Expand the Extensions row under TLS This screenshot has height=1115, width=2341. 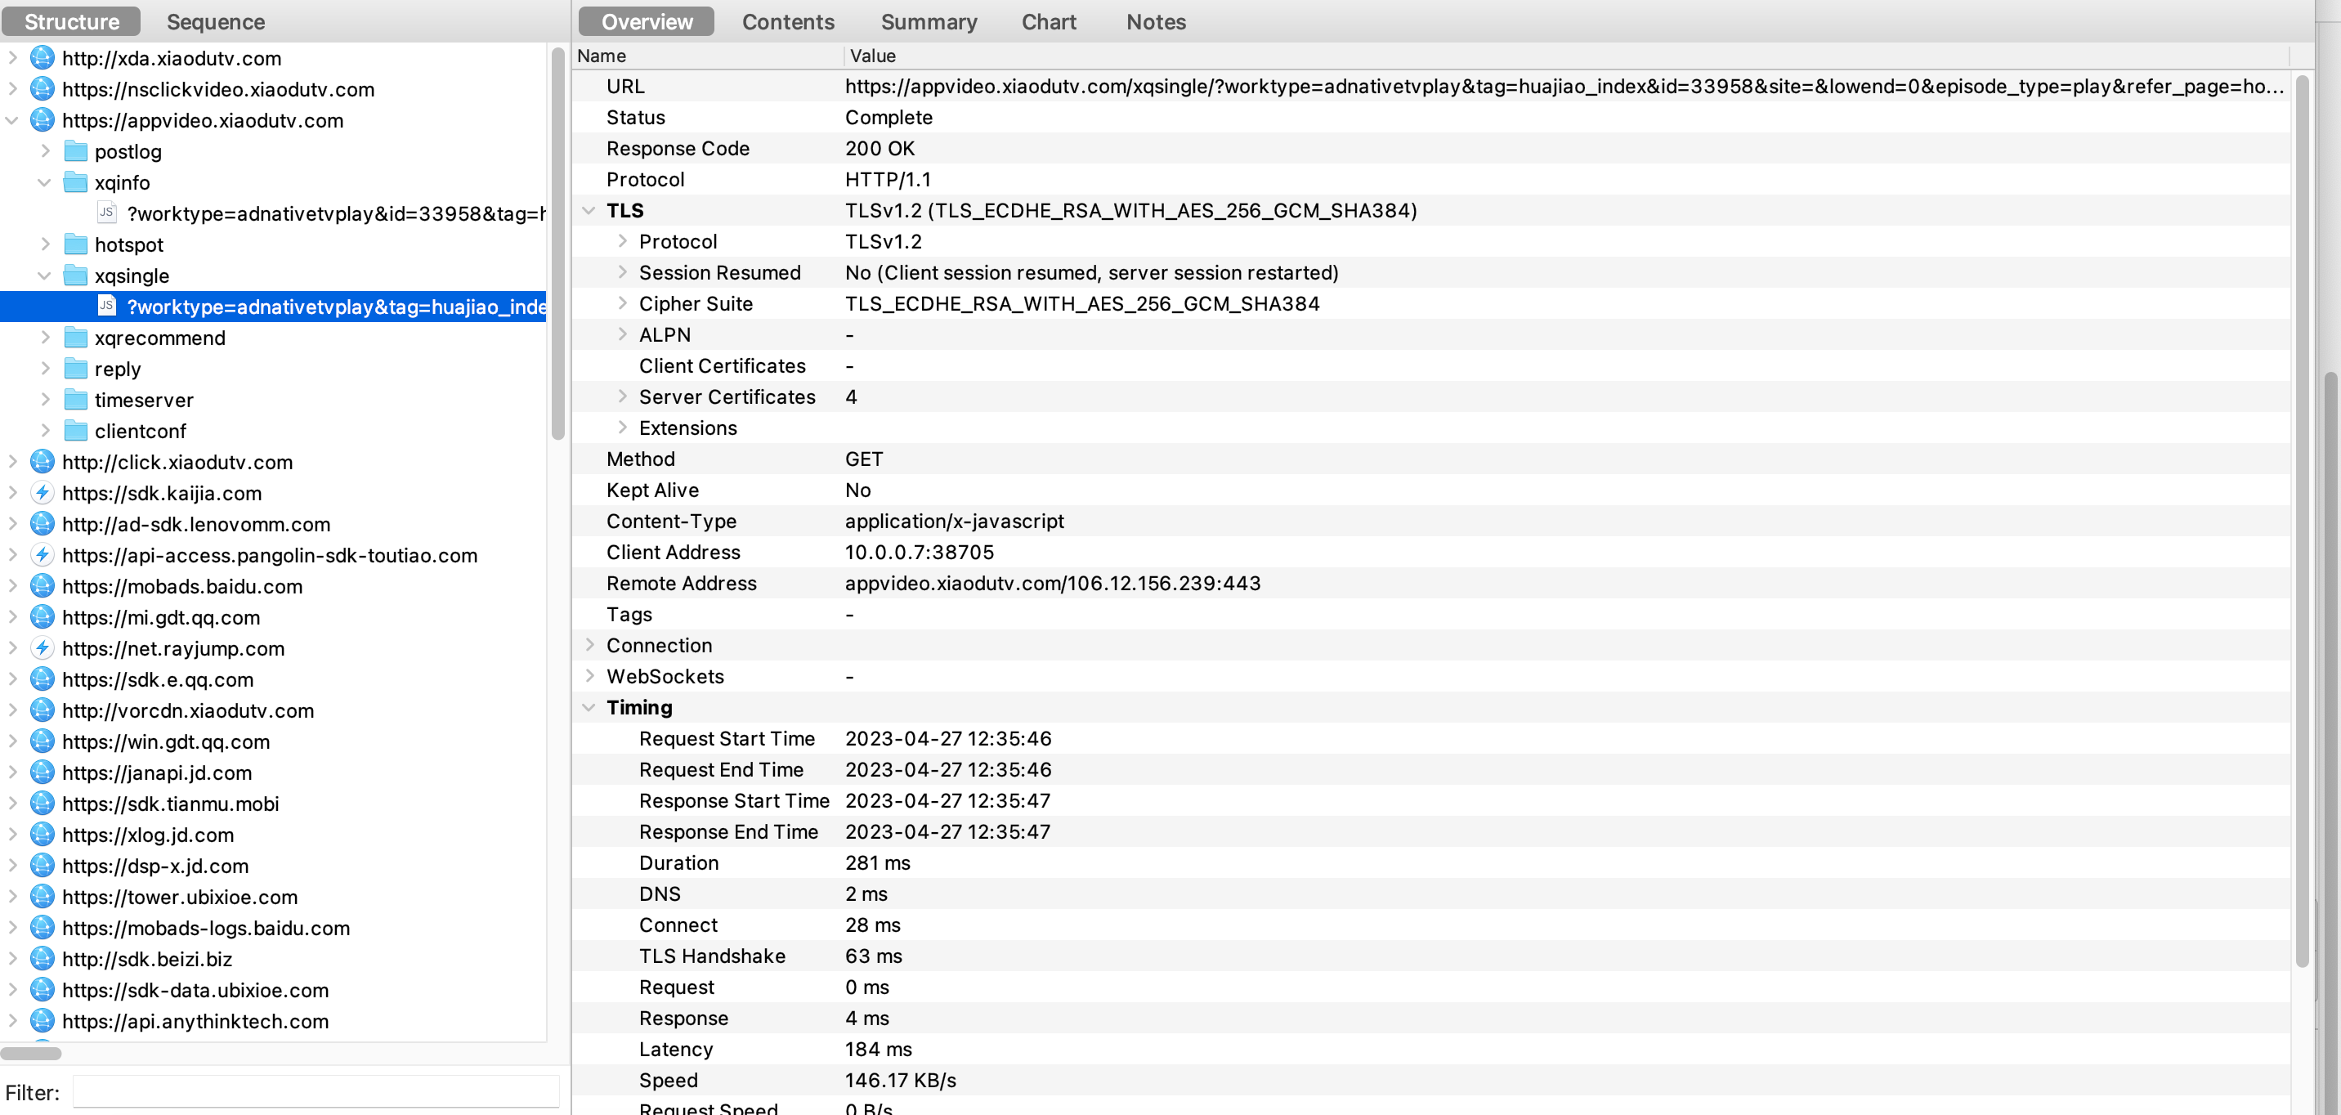623,427
